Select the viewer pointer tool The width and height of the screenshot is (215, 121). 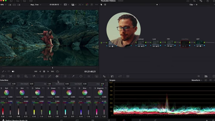[101, 4]
